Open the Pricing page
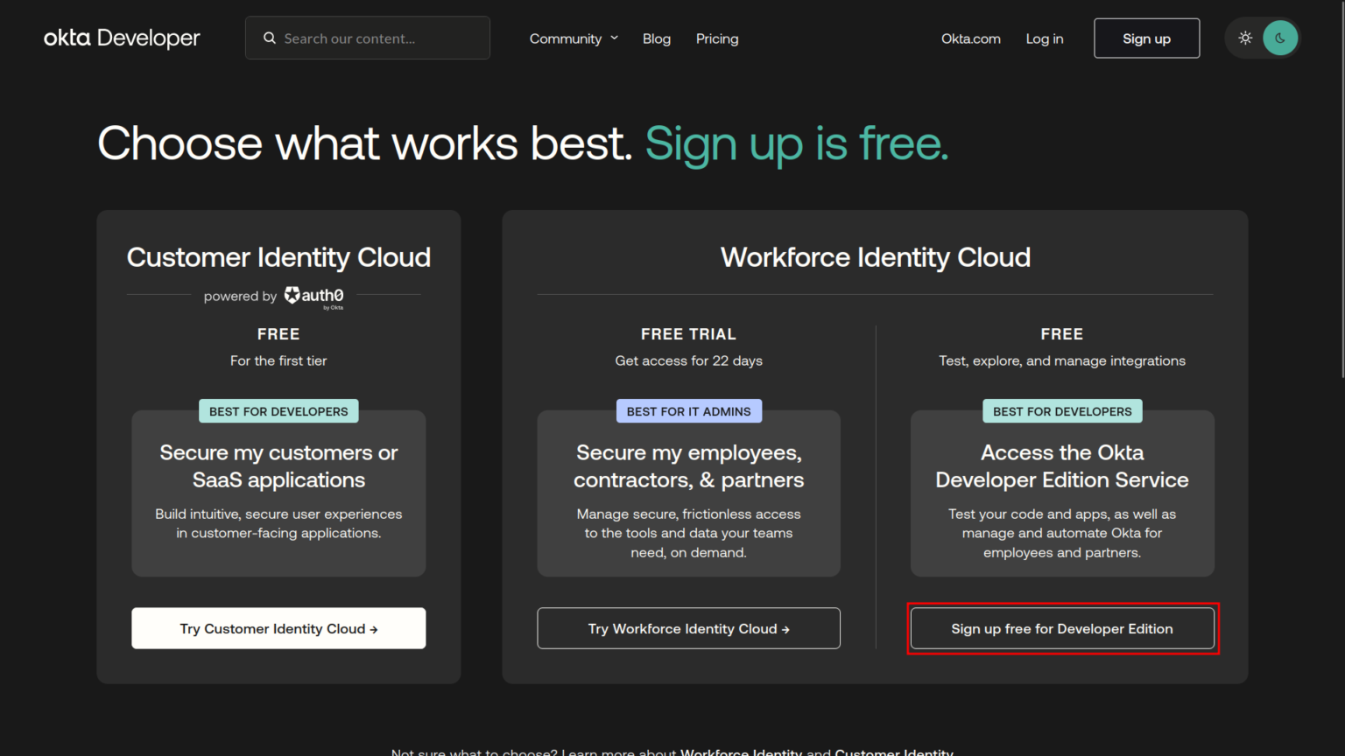Screen dimensions: 1345x756 click(717, 38)
